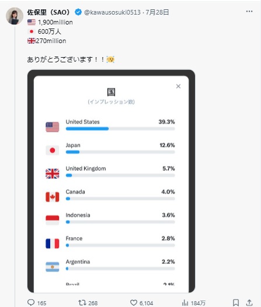Image resolution: width=261 pixels, height=307 pixels.
Task: Click the Canada flag in list
Action: (53, 197)
